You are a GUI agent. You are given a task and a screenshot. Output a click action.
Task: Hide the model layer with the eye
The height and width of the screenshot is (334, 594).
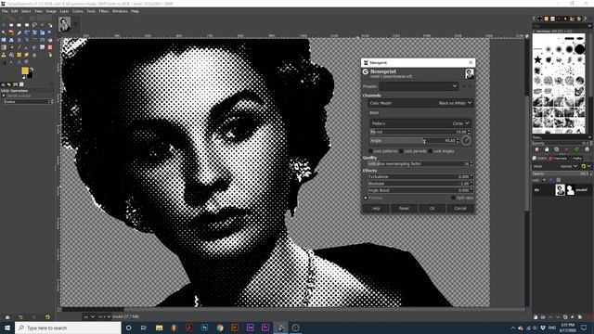tap(536, 190)
